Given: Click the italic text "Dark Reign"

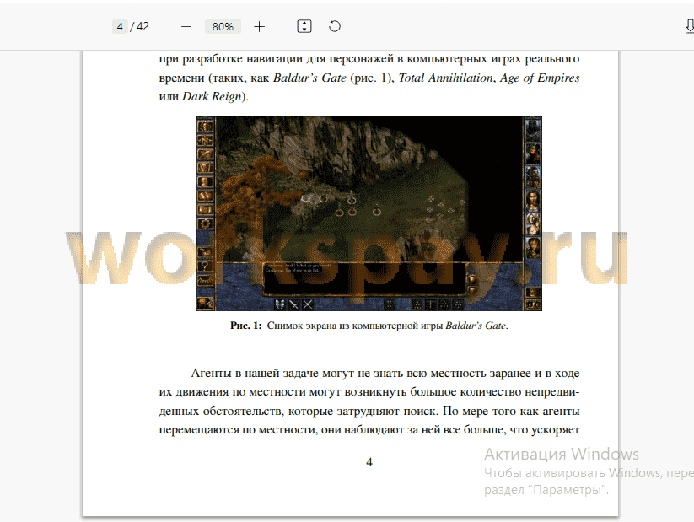Looking at the screenshot, I should coord(212,96).
